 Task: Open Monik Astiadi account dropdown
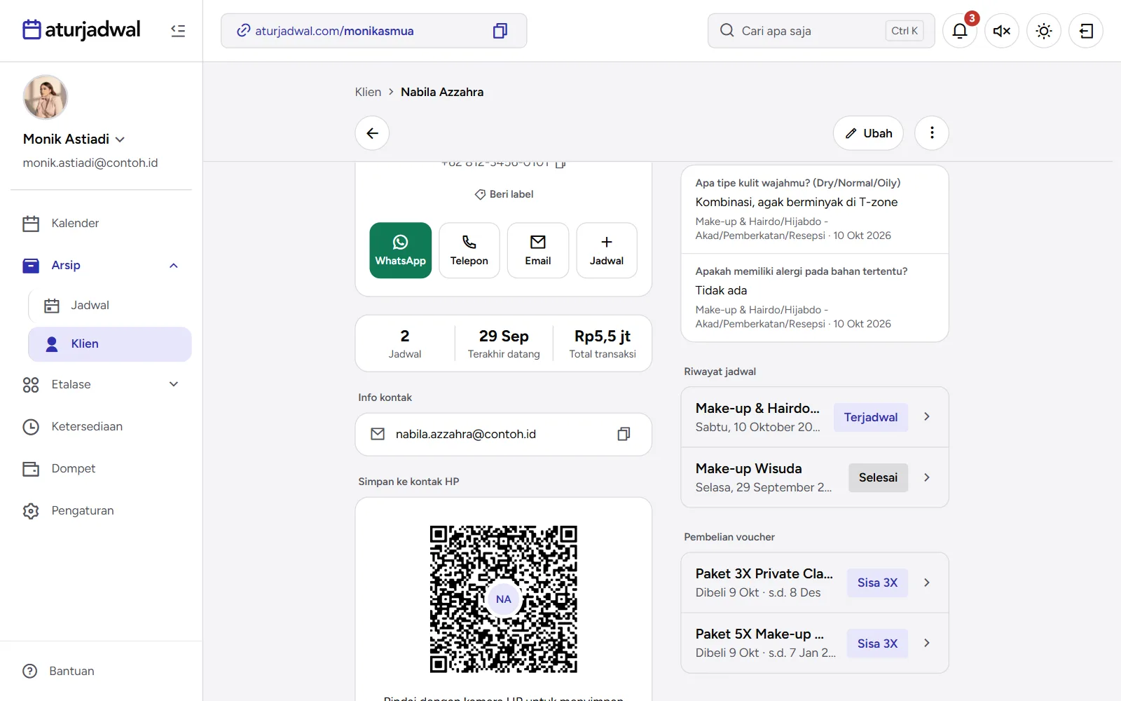point(74,139)
